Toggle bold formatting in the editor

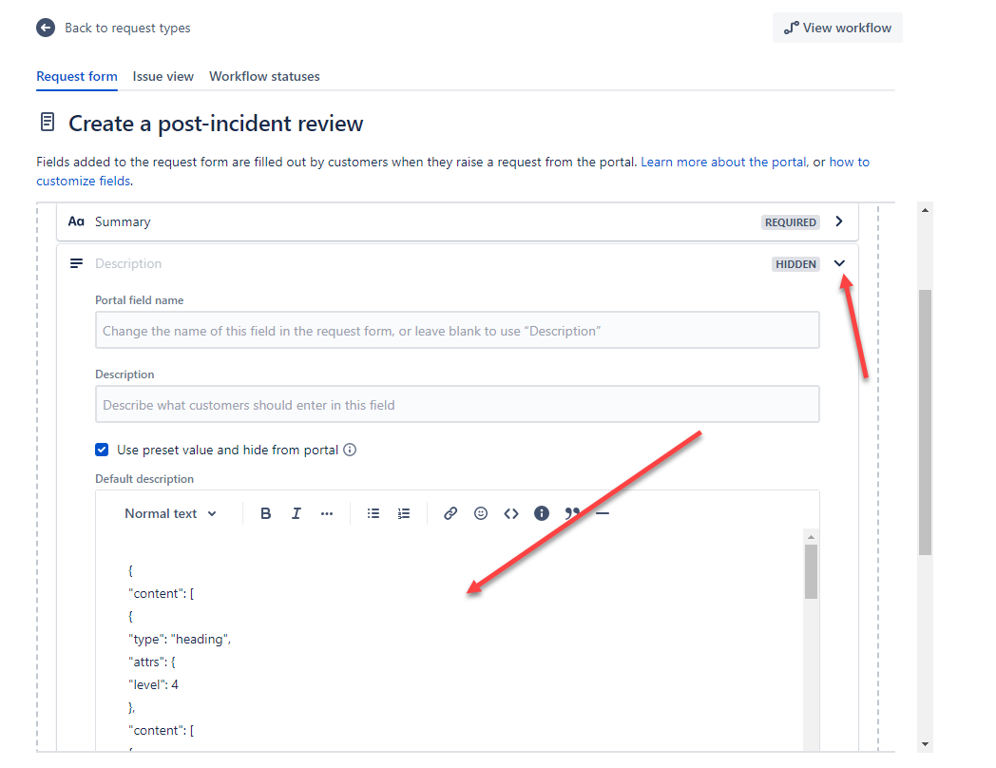265,513
